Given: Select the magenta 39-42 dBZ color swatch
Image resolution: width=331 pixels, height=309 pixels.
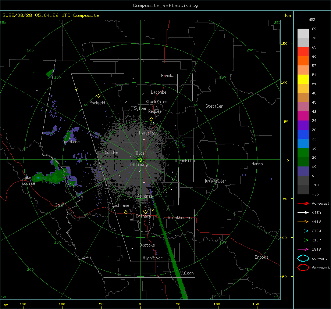Looking at the screenshot, I should [303, 116].
